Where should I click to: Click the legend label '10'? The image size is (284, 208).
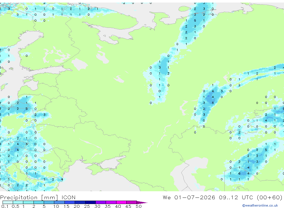pyautogui.click(x=56, y=206)
